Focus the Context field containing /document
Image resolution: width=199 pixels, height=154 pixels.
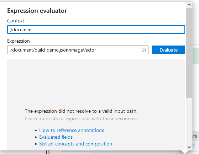(96, 30)
